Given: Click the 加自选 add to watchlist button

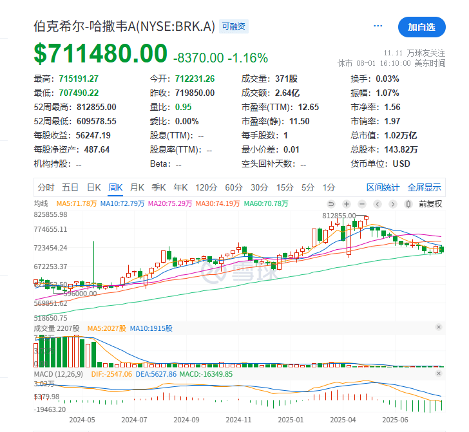Looking at the screenshot, I should (422, 27).
